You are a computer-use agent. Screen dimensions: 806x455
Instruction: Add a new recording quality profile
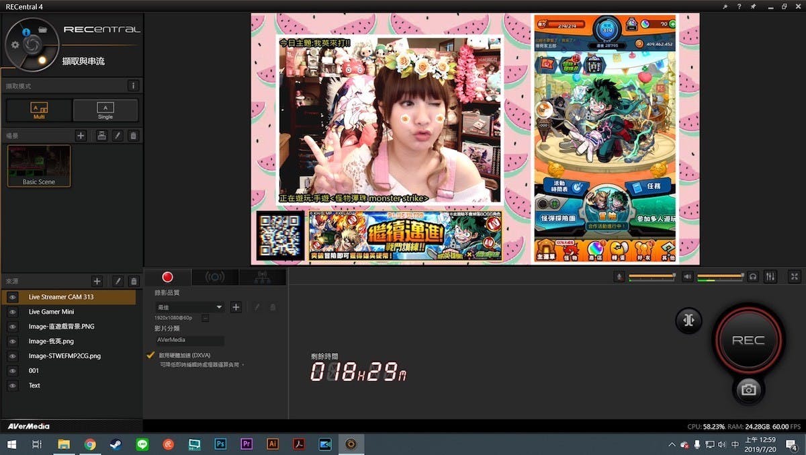pos(236,307)
